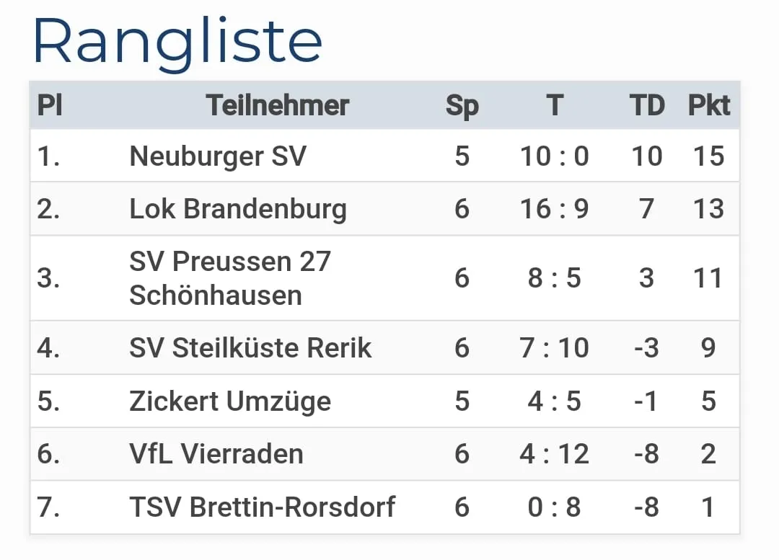The image size is (779, 560).
Task: Click VfL Vierraden's 4 : 12 goals cell
Action: 554,454
